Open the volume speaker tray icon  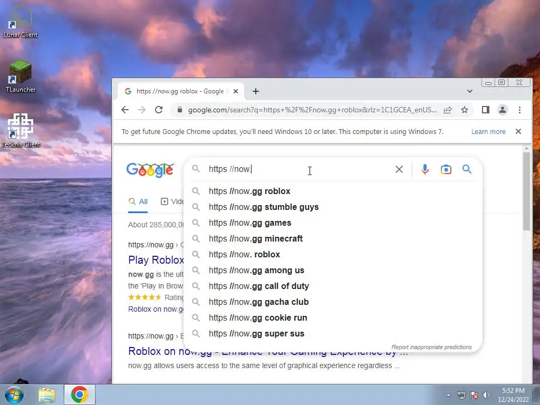(x=487, y=395)
